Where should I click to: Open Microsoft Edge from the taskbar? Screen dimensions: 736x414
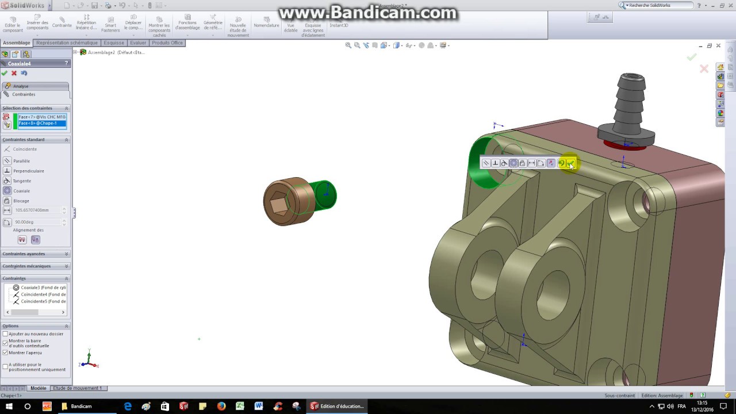point(128,406)
